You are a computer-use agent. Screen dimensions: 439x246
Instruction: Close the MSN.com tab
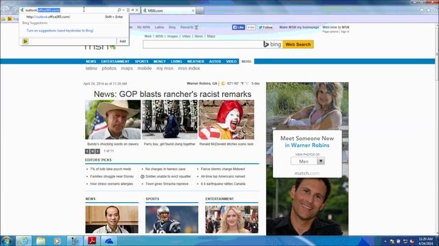click(x=193, y=11)
